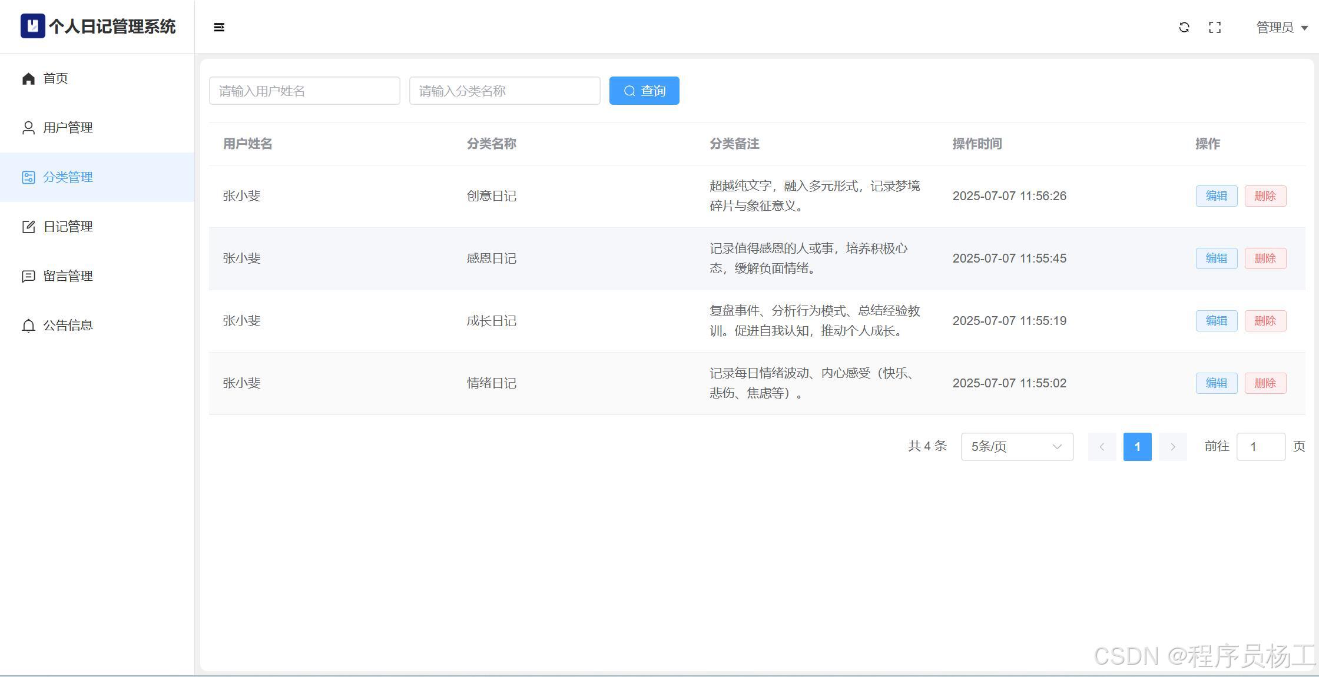Click the message icon for 留言管理
The height and width of the screenshot is (677, 1319).
[x=28, y=276]
